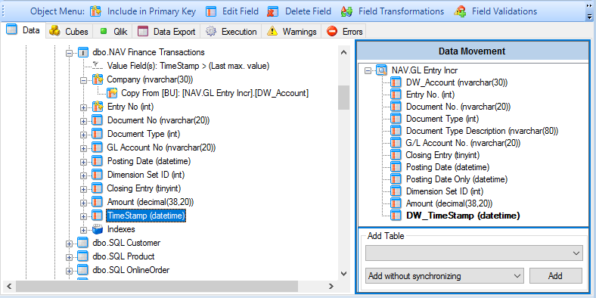This screenshot has width=596, height=298.
Task: Click the Document No. source field icon
Action: 396,107
